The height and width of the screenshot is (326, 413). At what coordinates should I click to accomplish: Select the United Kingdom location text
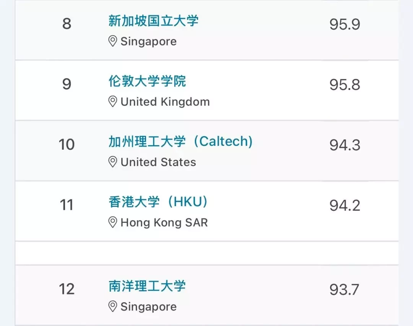coord(165,102)
